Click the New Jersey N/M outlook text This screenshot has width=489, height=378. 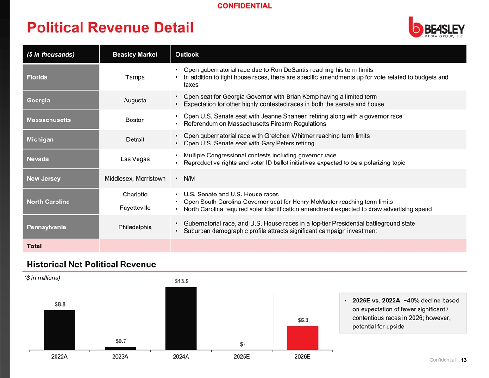click(189, 179)
